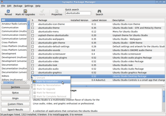Click the Origin filter button
Image resolution: width=166 pixels, height=116 pixels.
15,98
